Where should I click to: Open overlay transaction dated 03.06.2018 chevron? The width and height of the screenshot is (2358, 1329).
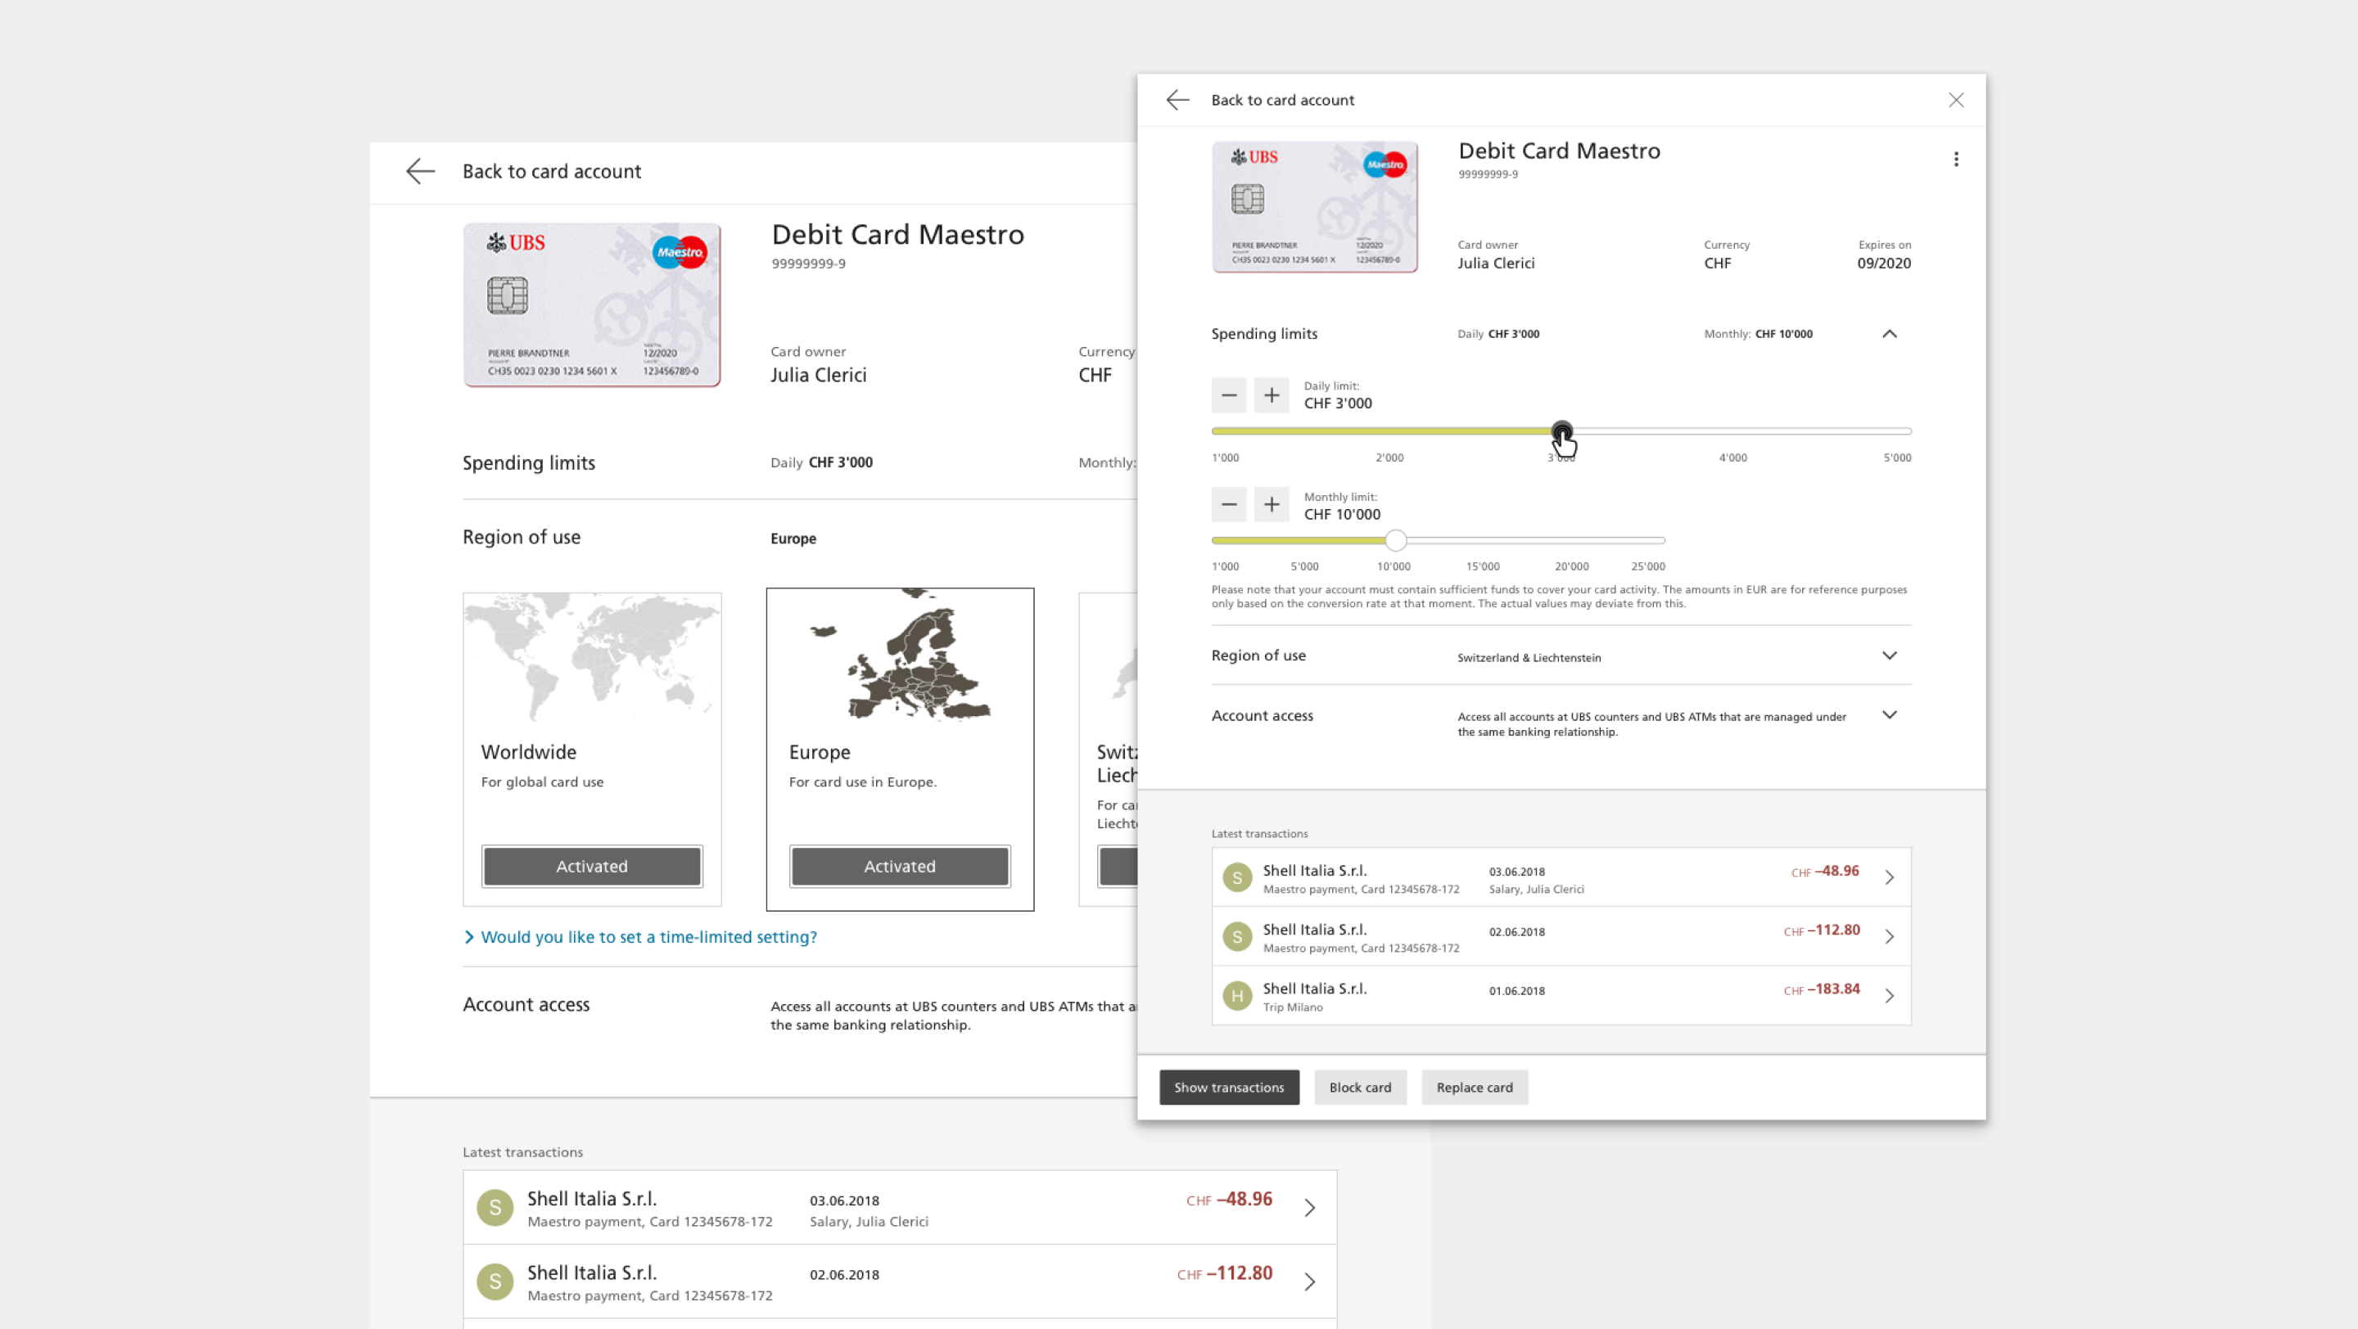click(1888, 878)
